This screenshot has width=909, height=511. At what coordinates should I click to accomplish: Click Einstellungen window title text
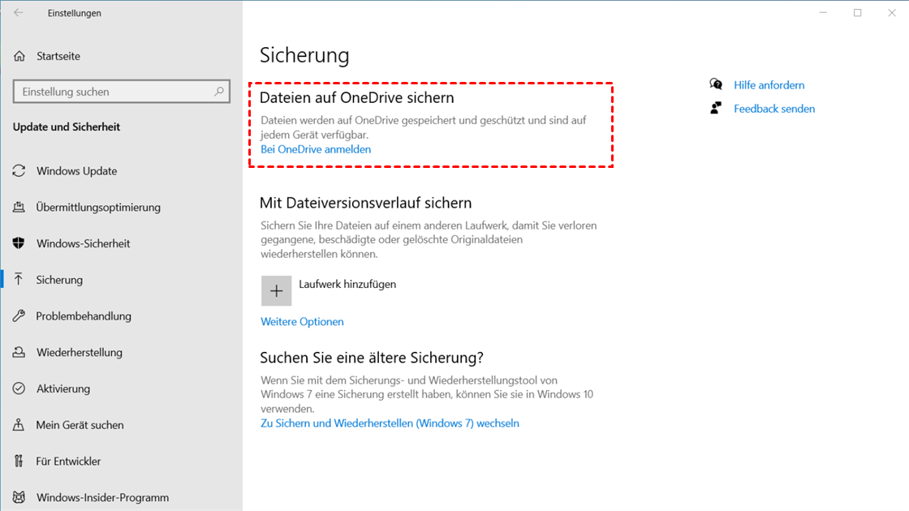74,13
